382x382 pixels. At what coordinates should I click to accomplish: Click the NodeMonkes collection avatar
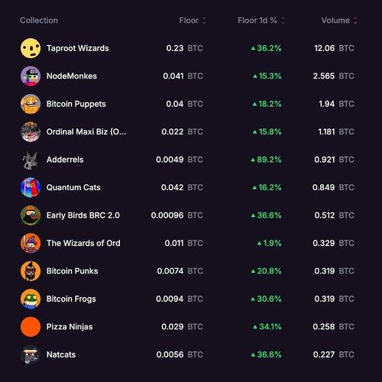(31, 76)
